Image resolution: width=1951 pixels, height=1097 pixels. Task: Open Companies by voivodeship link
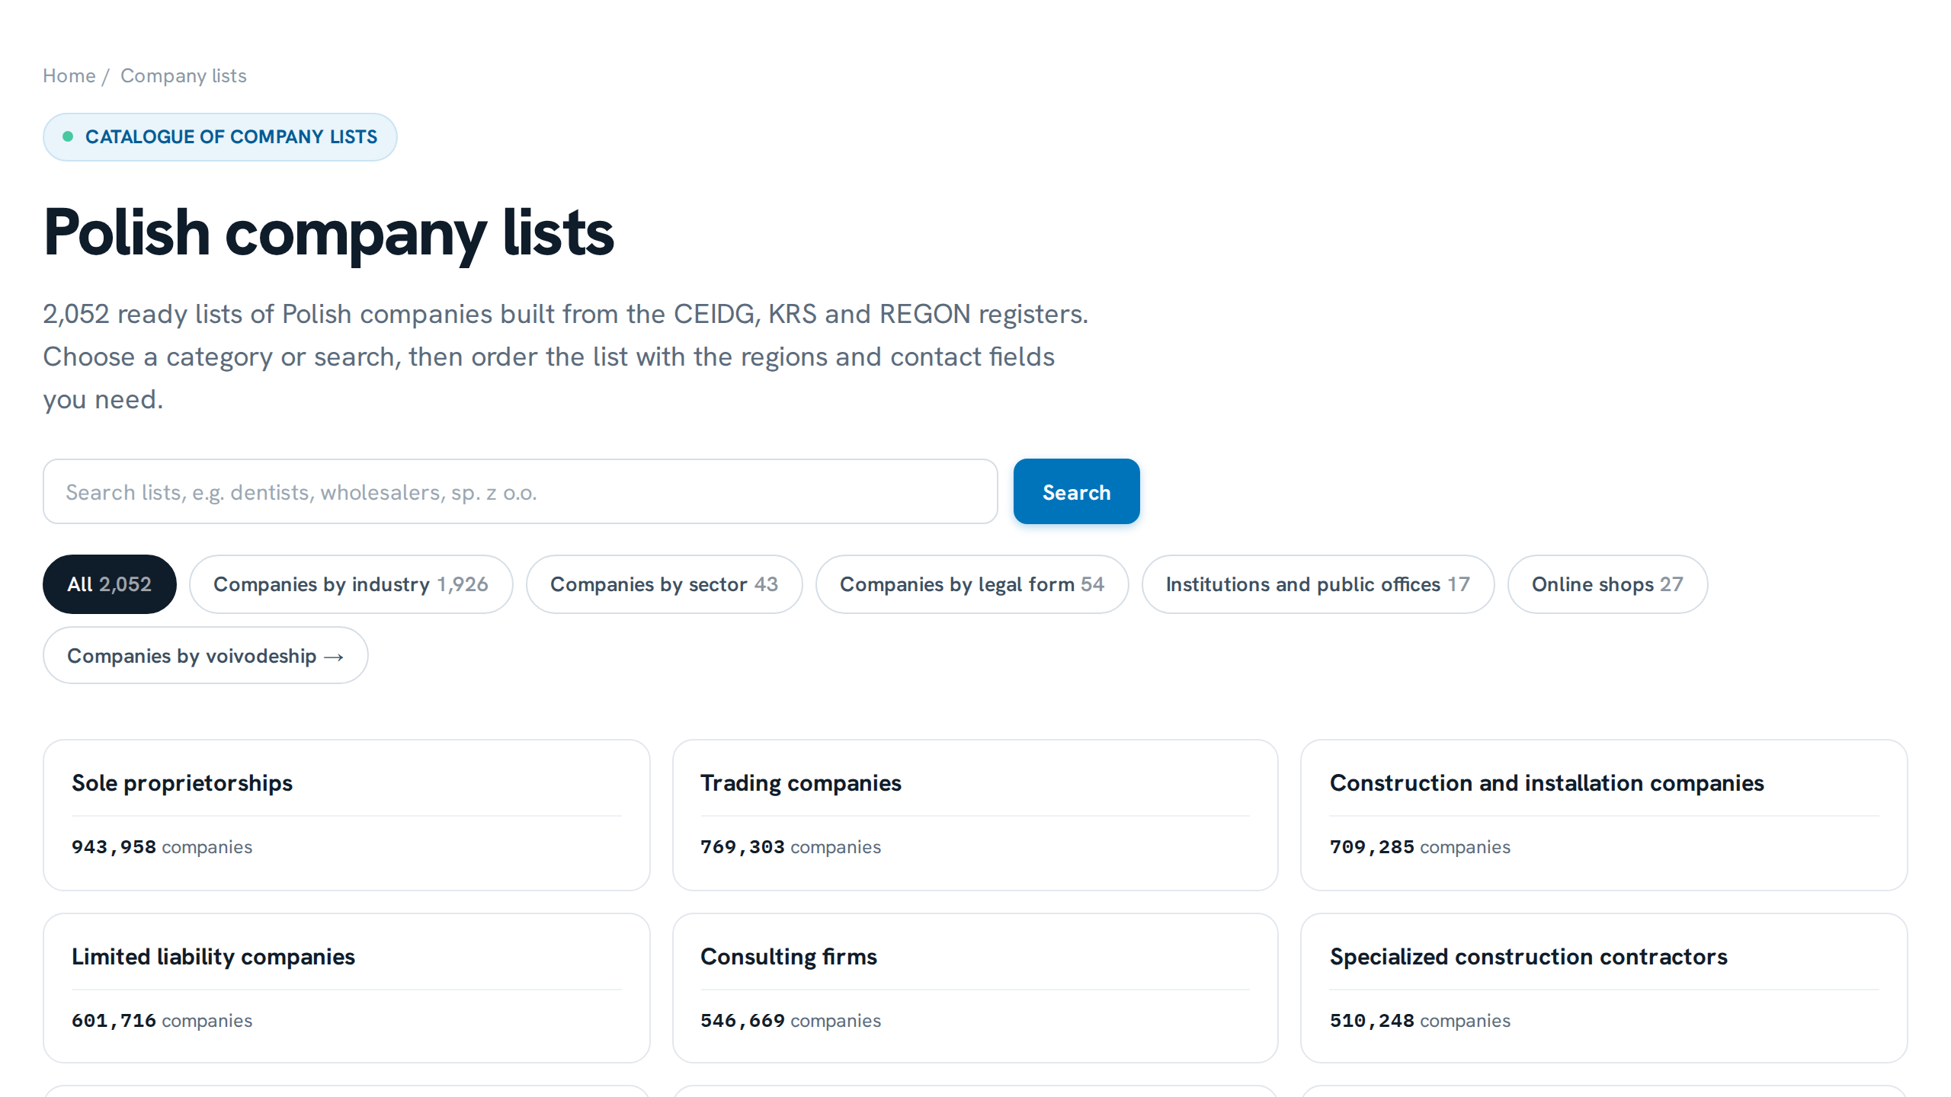(x=206, y=655)
